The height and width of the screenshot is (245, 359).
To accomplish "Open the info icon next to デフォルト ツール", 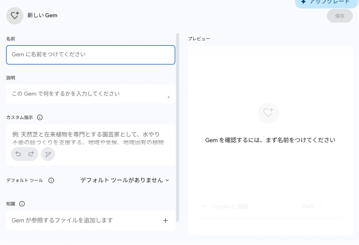I will pos(51,180).
